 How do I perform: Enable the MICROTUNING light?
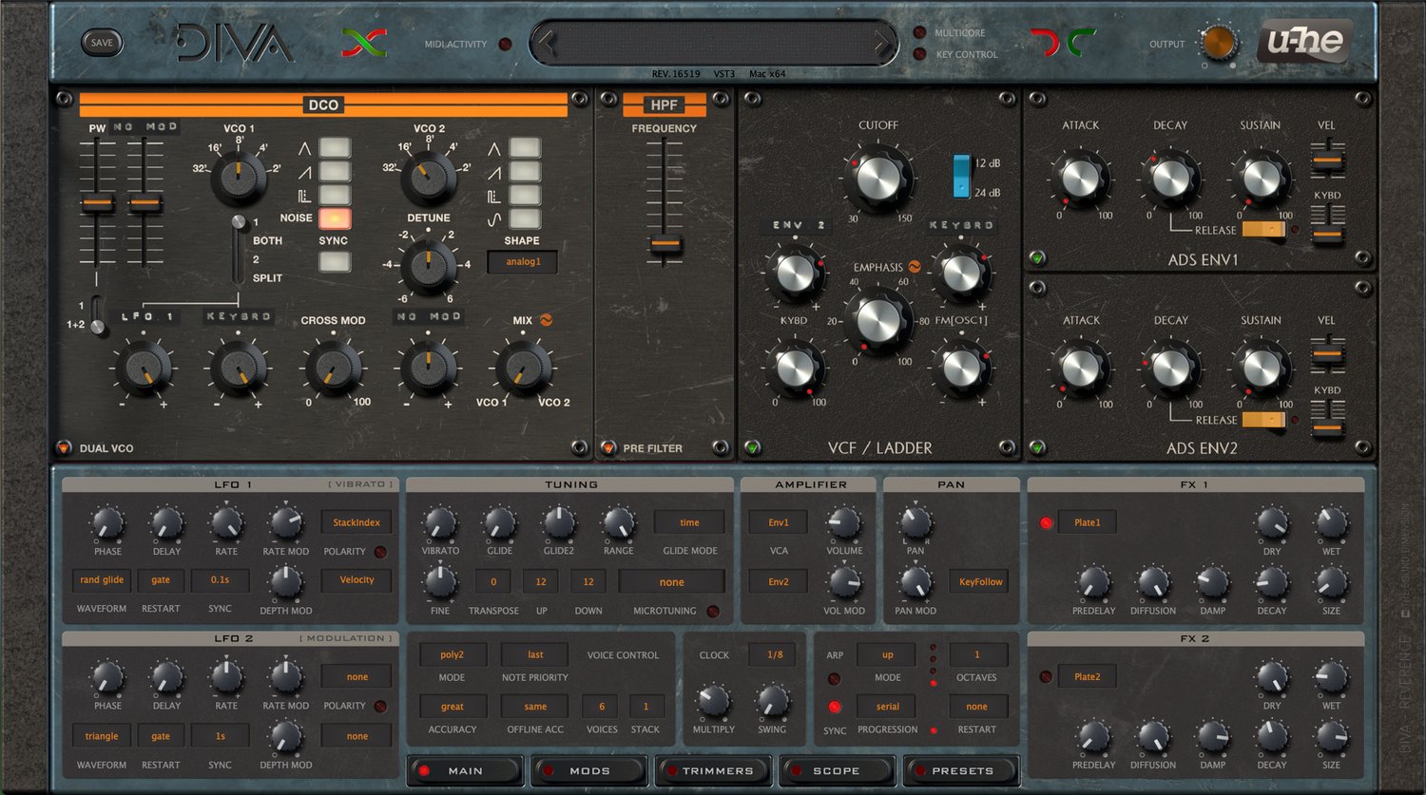pos(713,611)
